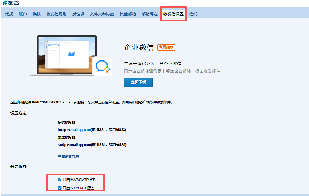Switch to the 账户 tab

coord(23,14)
